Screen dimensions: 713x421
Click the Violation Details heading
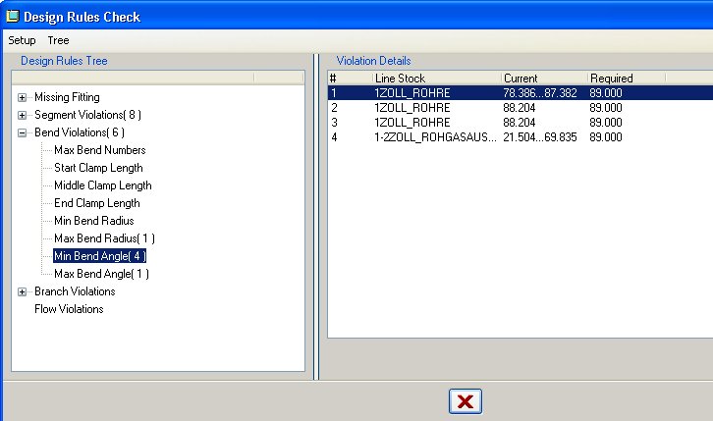pos(373,61)
